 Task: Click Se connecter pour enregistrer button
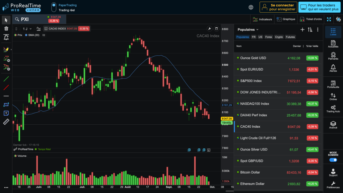[278, 7]
